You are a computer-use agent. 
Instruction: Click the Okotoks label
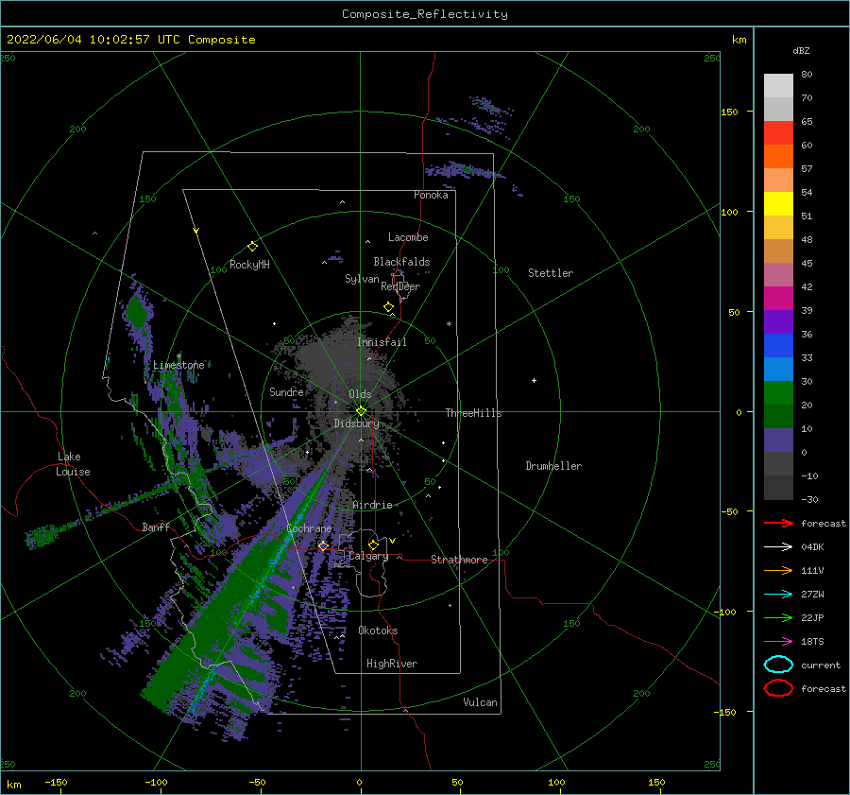[379, 631]
